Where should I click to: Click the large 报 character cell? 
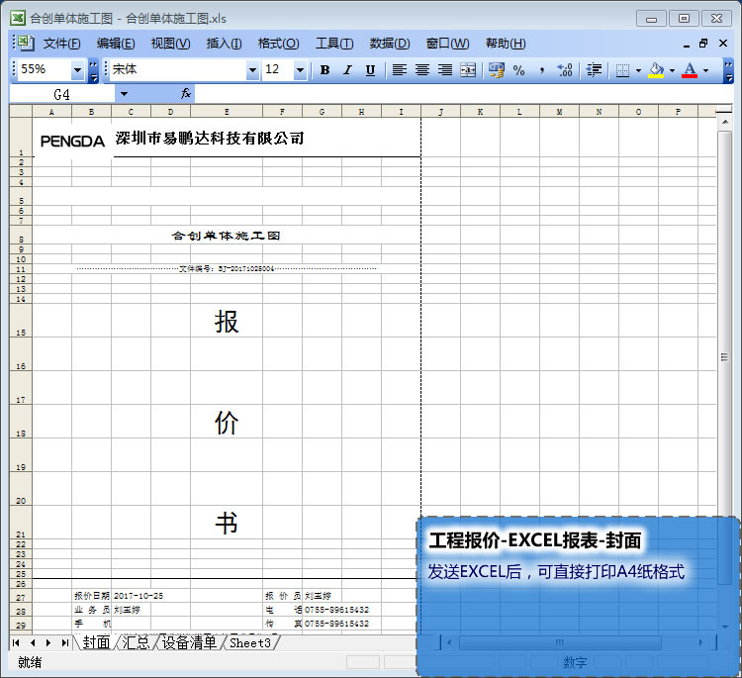[227, 322]
